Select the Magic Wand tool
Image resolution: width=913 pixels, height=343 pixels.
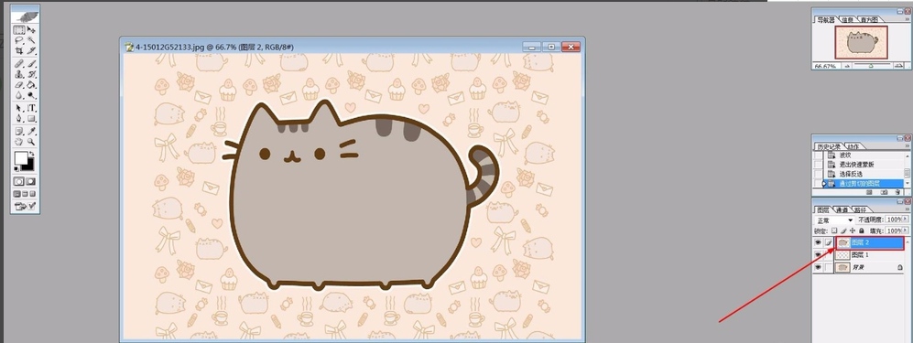(x=31, y=40)
